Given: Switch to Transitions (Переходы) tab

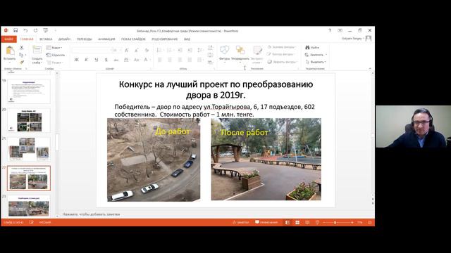Looking at the screenshot, I should (85, 39).
